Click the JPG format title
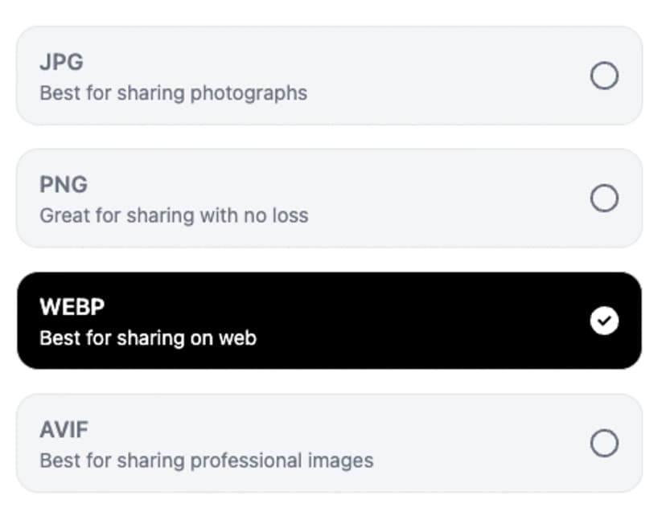 coord(61,62)
